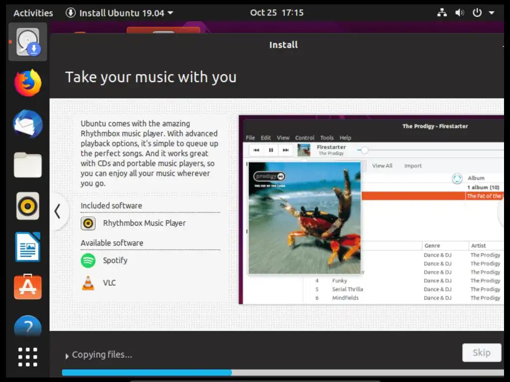Open LibreOffice Writer from the dock
Image resolution: width=510 pixels, height=382 pixels.
pos(28,247)
